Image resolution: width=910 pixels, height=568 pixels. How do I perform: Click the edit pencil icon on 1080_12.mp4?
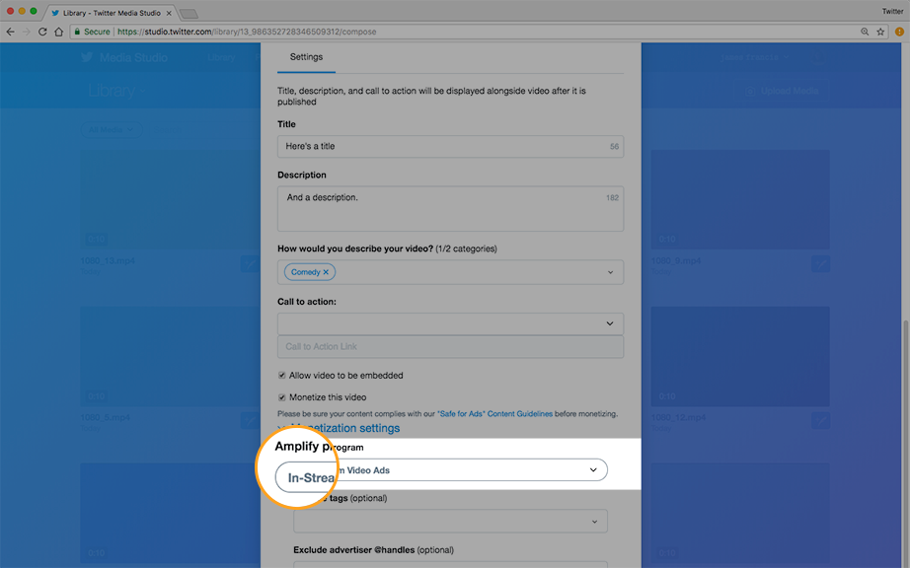tap(821, 421)
